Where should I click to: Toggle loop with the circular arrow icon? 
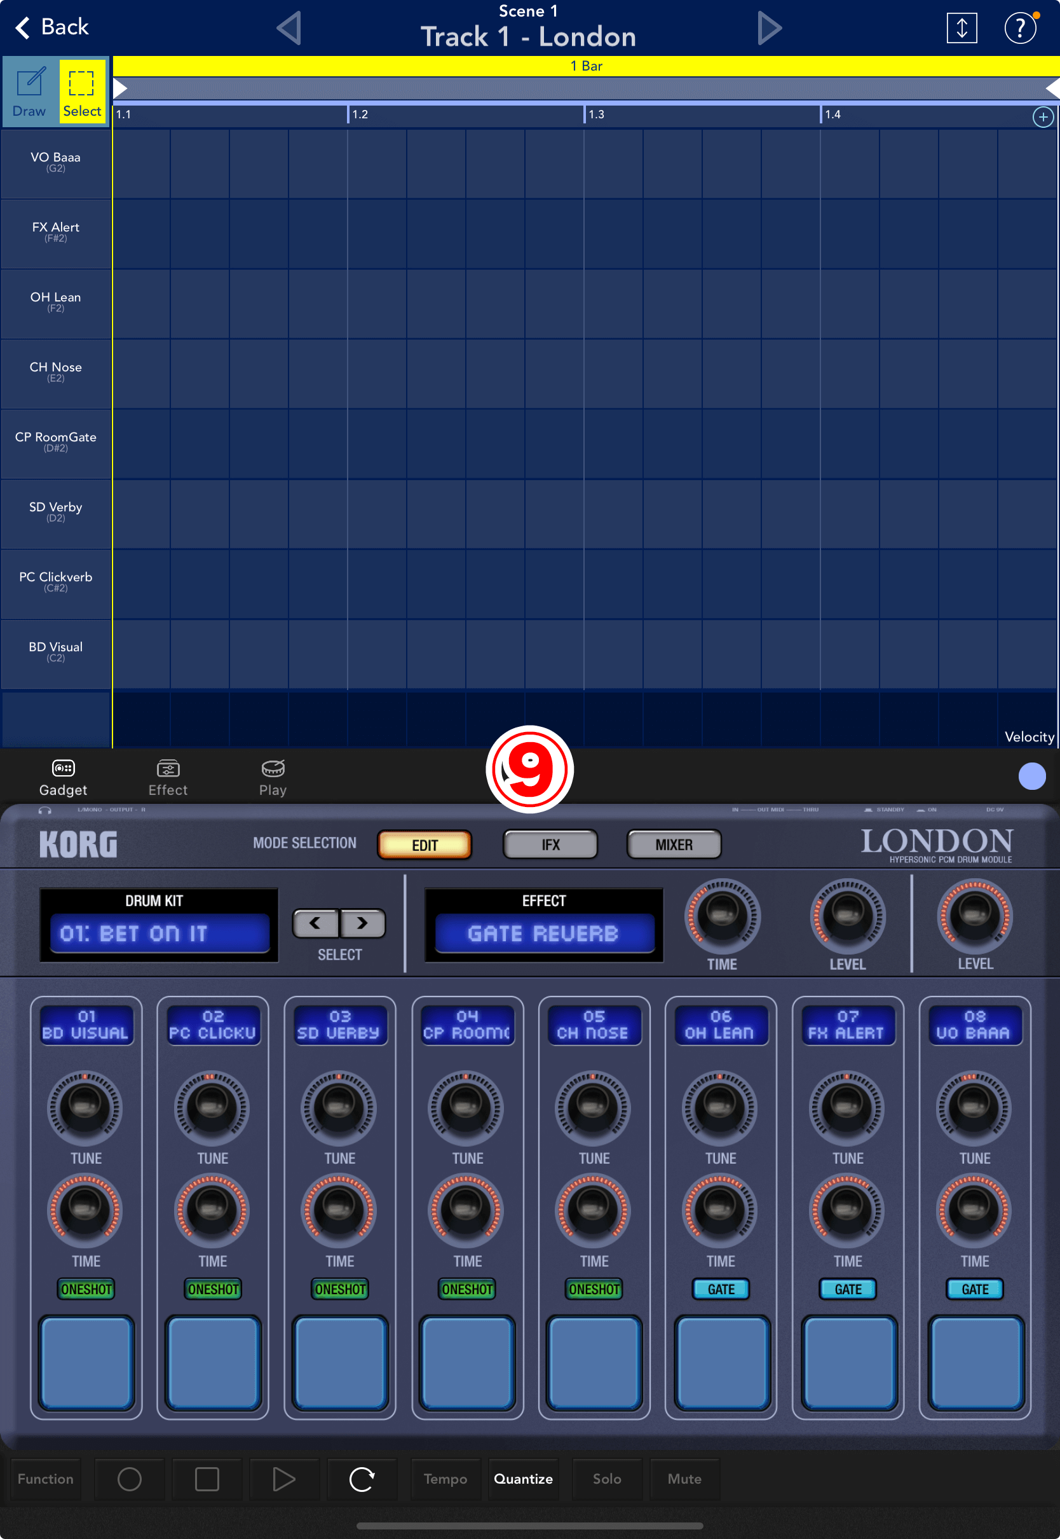pos(362,1479)
